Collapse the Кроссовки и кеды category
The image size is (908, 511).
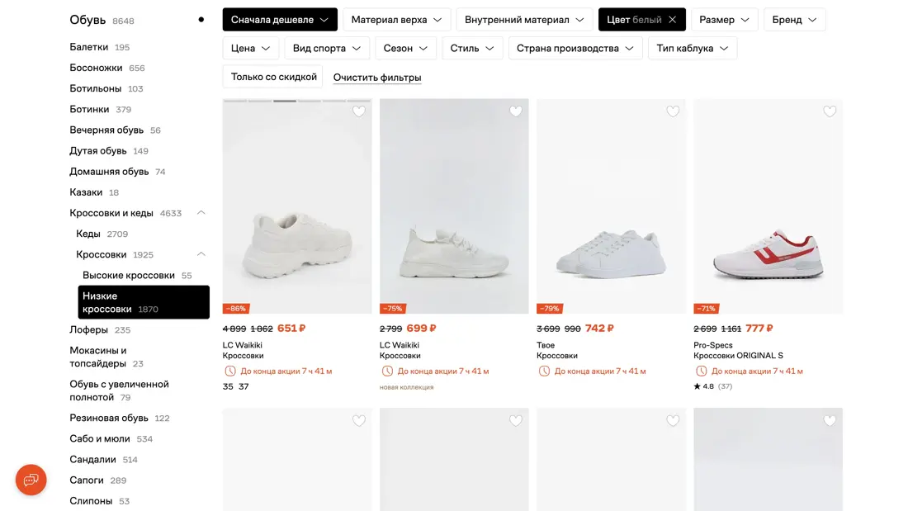201,213
